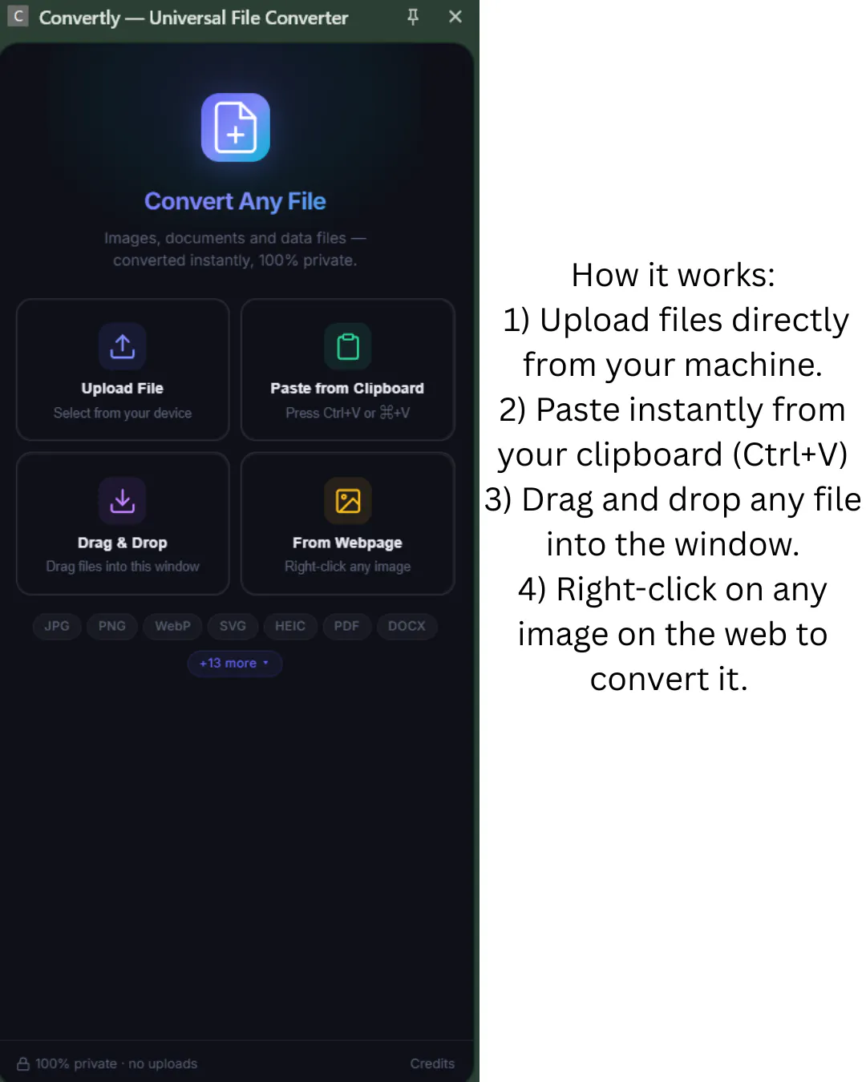Click the purple download tray icon for Drag & Drop
Image resolution: width=866 pixels, height=1082 pixels.
click(x=123, y=501)
